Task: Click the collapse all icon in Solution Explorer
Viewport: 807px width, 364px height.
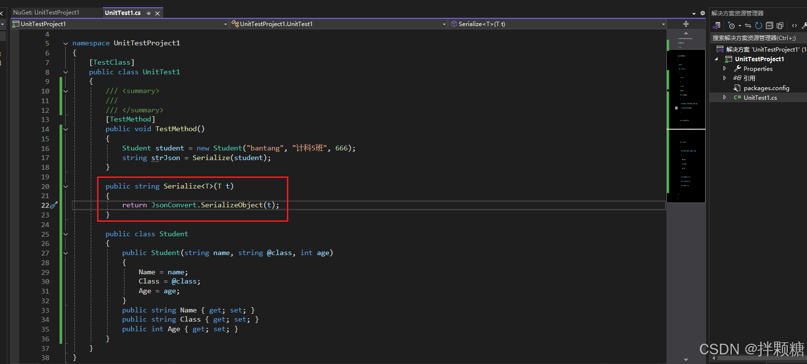Action: pyautogui.click(x=769, y=26)
